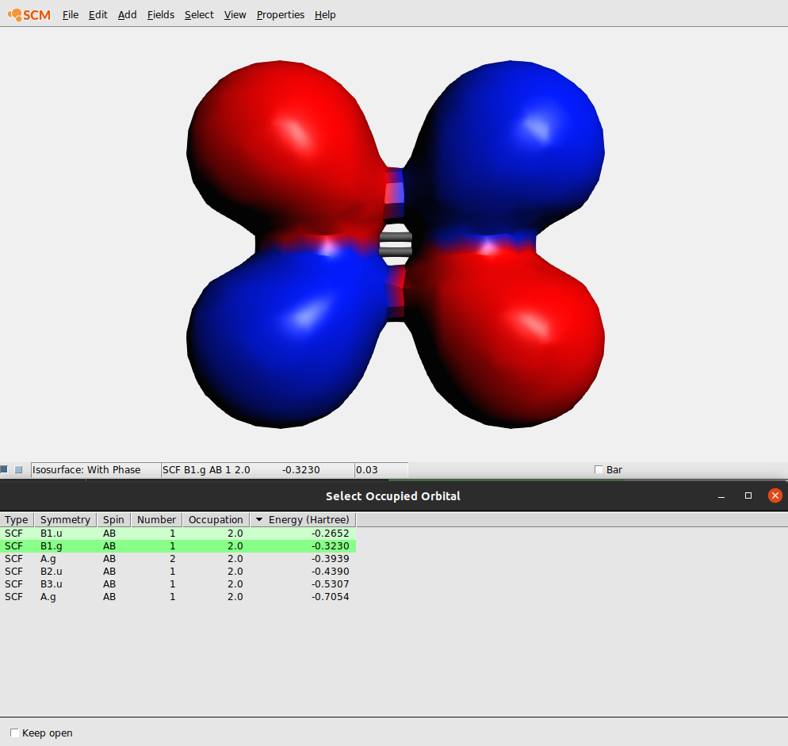Click the dark square icon in the status bar
The width and height of the screenshot is (788, 746).
tap(4, 469)
